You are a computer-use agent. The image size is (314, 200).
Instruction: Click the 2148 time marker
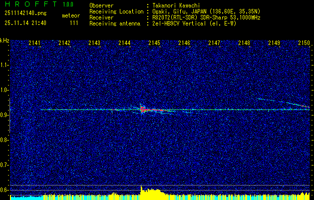[x=244, y=43]
